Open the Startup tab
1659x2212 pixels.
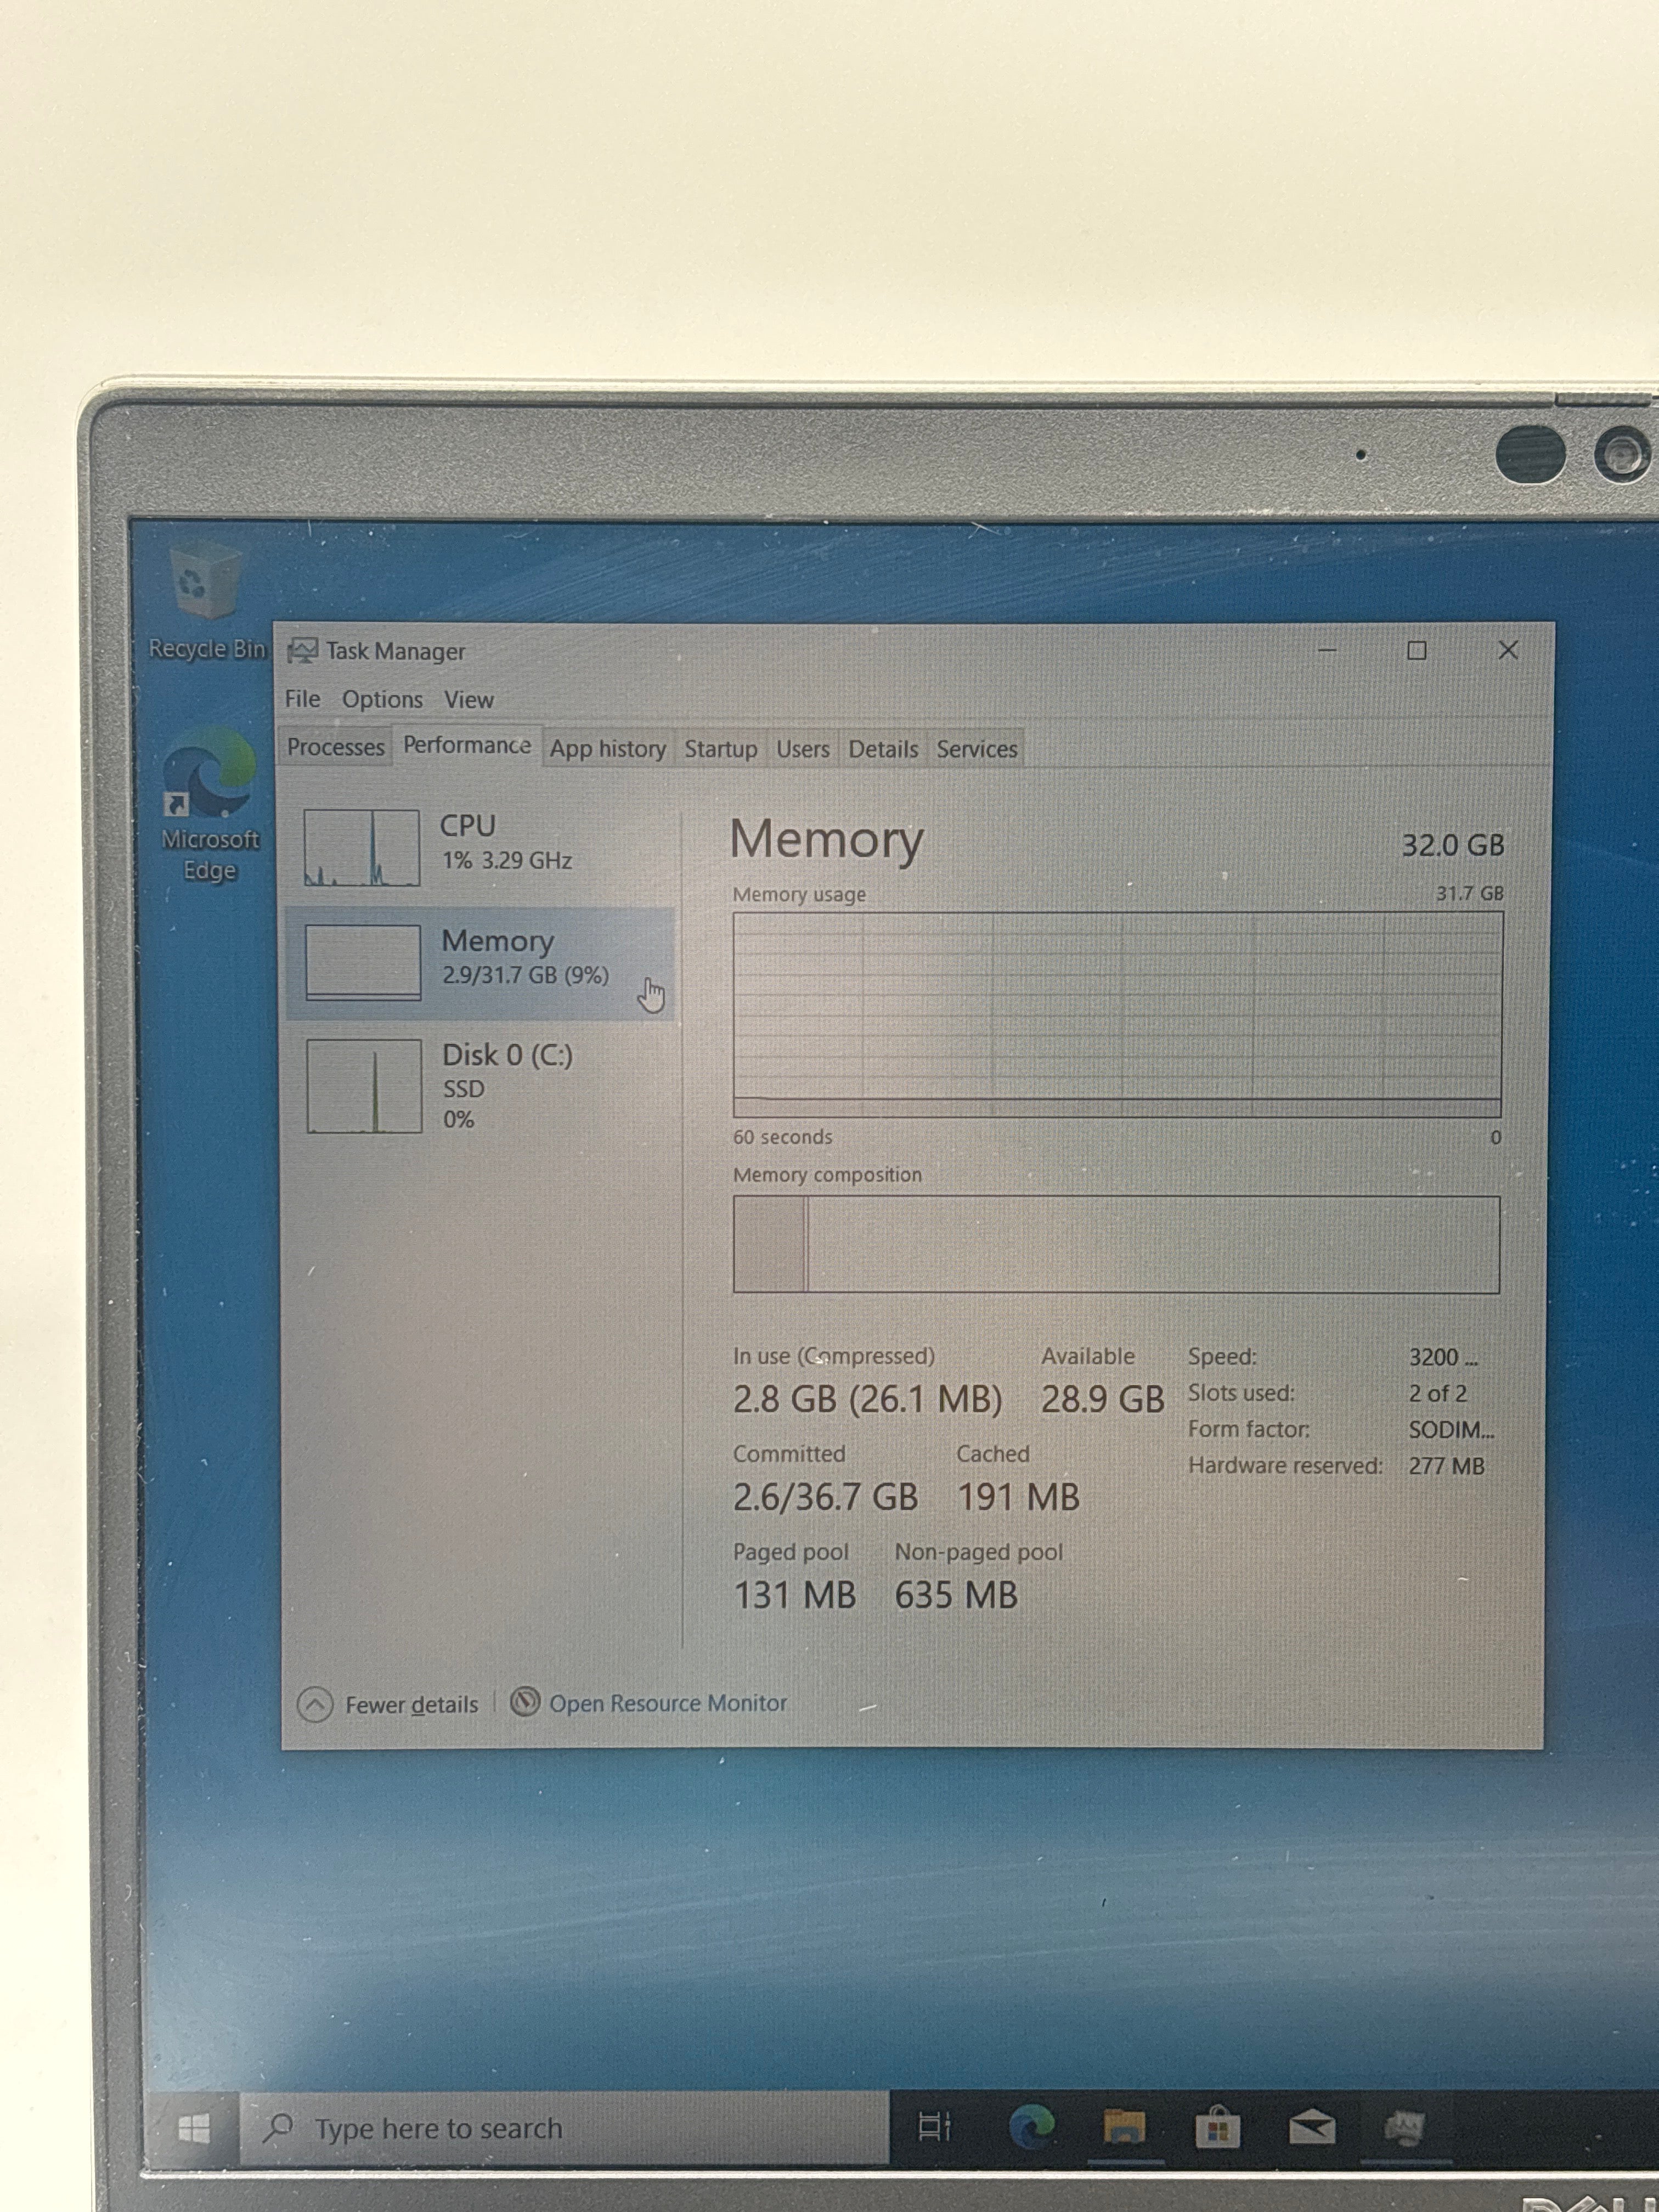(x=721, y=749)
